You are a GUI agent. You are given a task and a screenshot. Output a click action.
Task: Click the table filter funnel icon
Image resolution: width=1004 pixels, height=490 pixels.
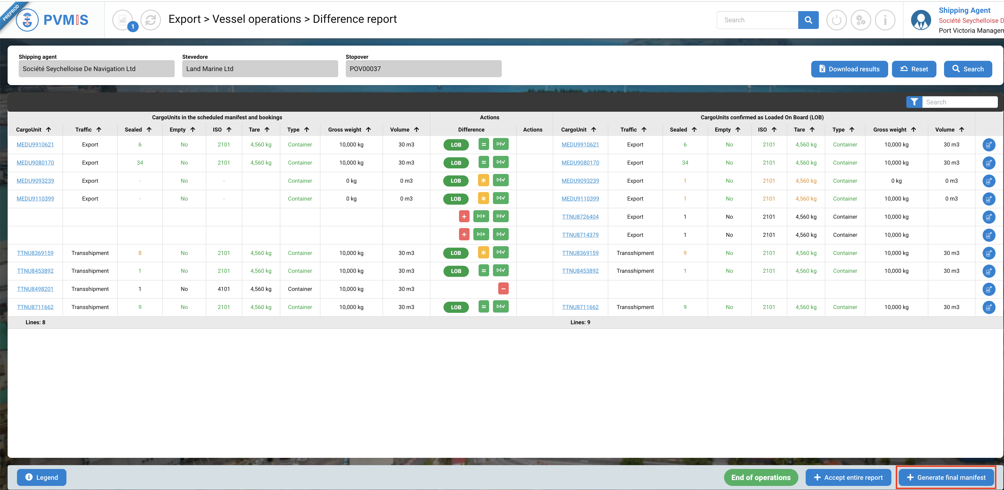[914, 102]
